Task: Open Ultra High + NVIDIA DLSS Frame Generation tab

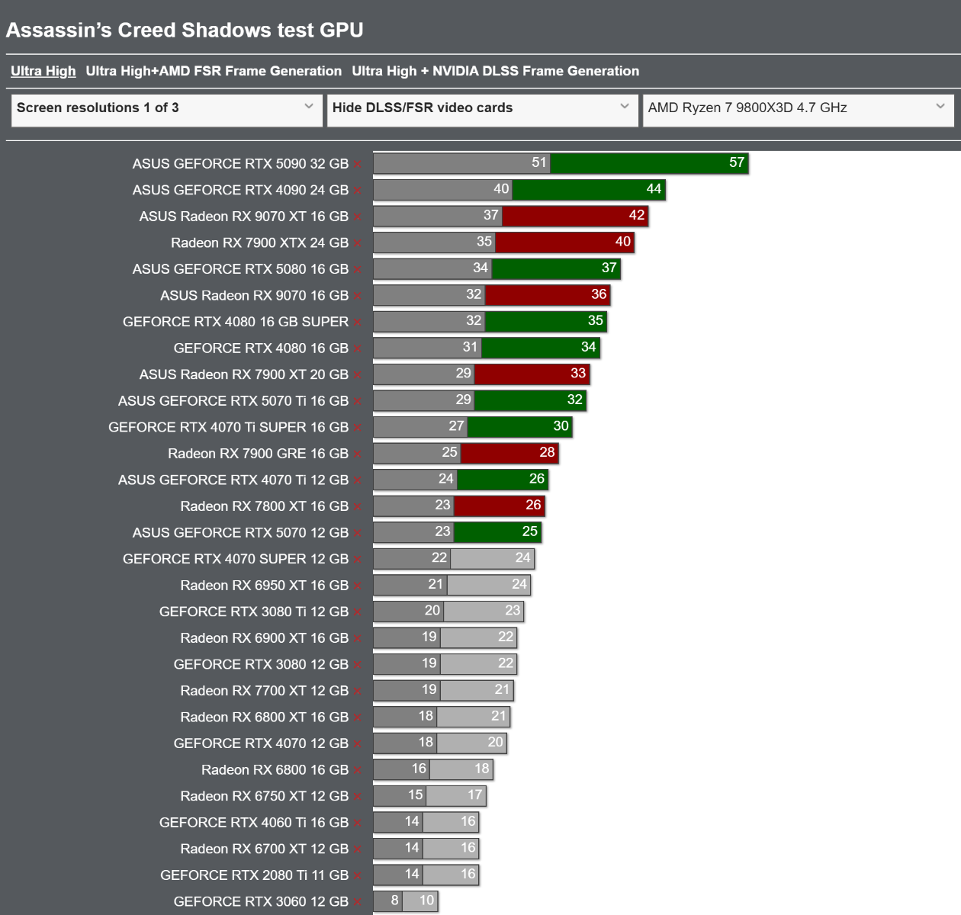Action: pyautogui.click(x=496, y=71)
